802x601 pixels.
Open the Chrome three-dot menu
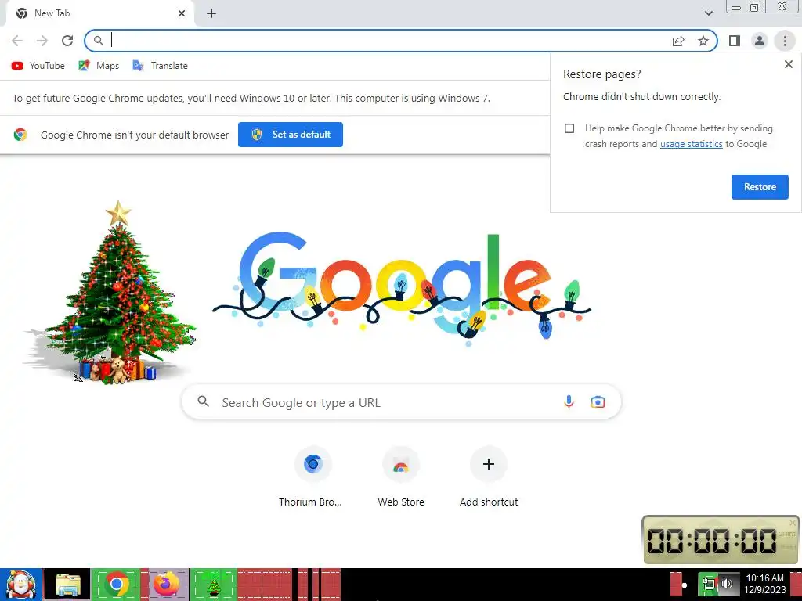click(x=785, y=41)
